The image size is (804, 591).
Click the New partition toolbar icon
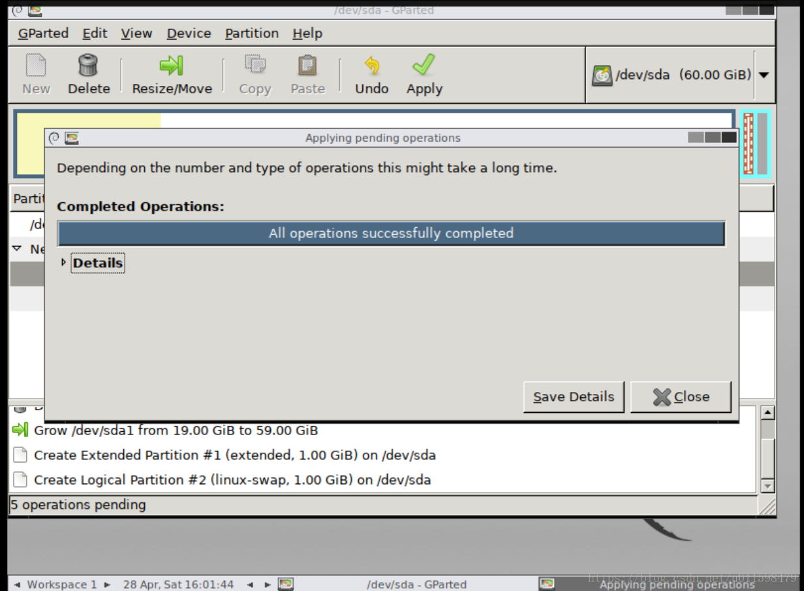coord(36,66)
